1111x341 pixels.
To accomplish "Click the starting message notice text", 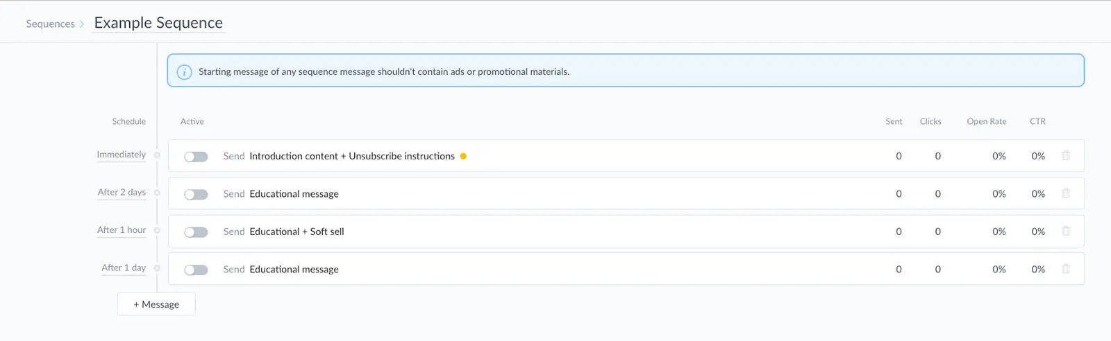I will (384, 71).
